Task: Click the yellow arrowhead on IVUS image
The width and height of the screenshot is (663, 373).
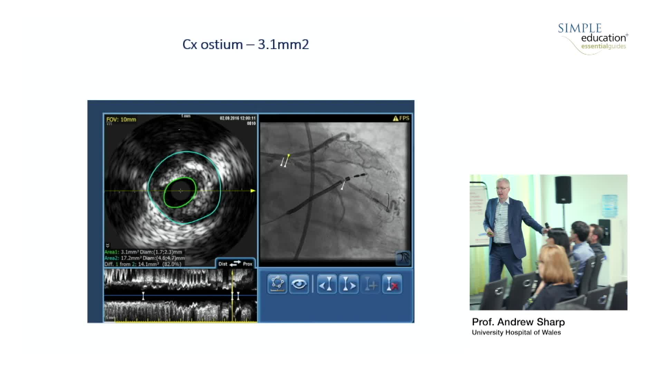Action: click(x=253, y=191)
